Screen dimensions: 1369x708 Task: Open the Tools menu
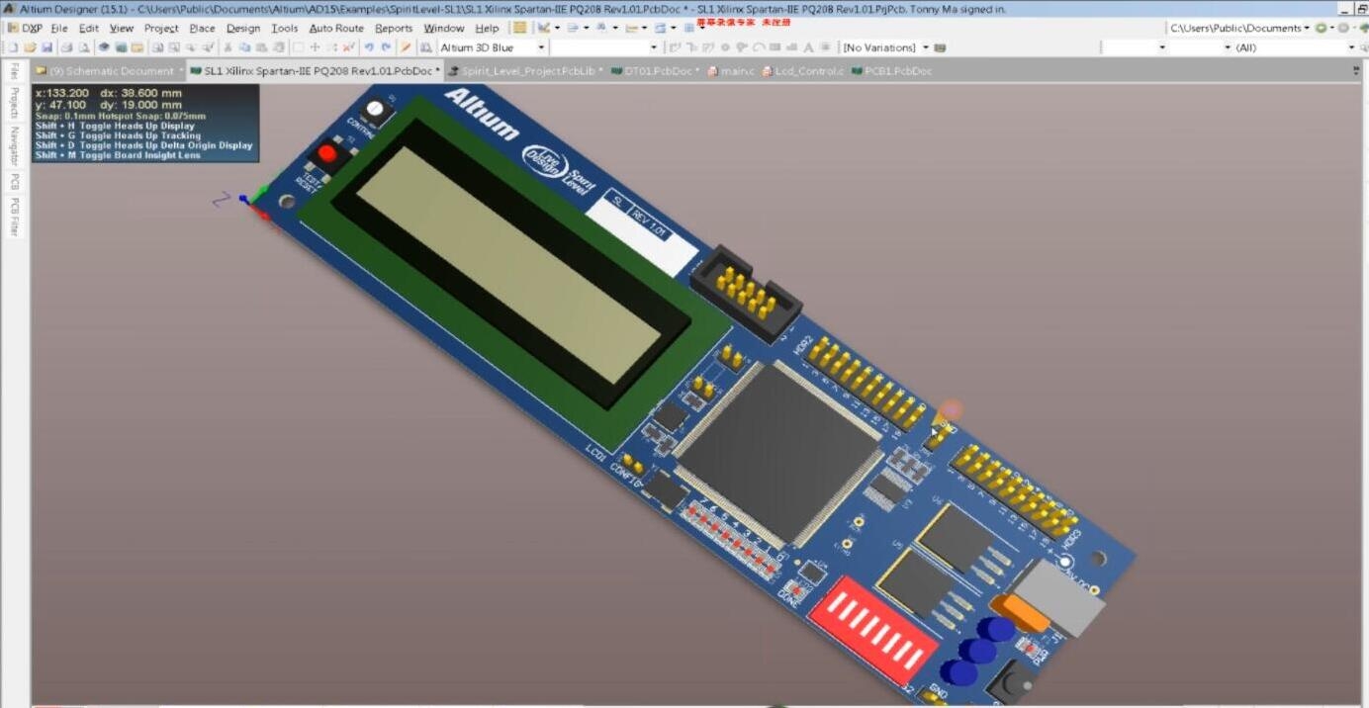[285, 28]
